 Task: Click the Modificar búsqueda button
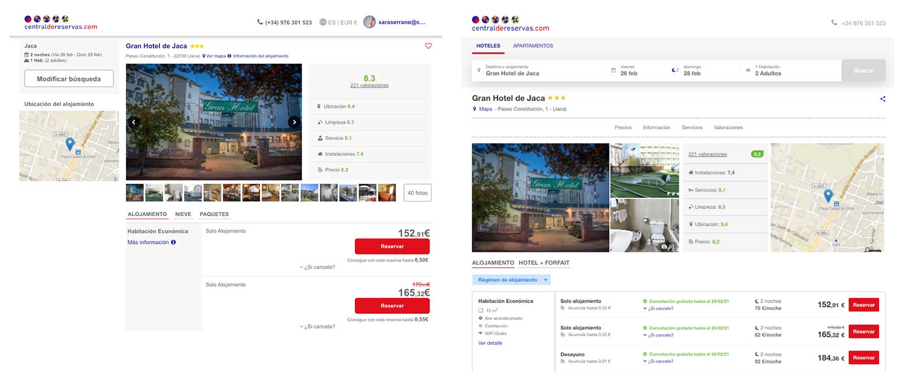pyautogui.click(x=69, y=78)
